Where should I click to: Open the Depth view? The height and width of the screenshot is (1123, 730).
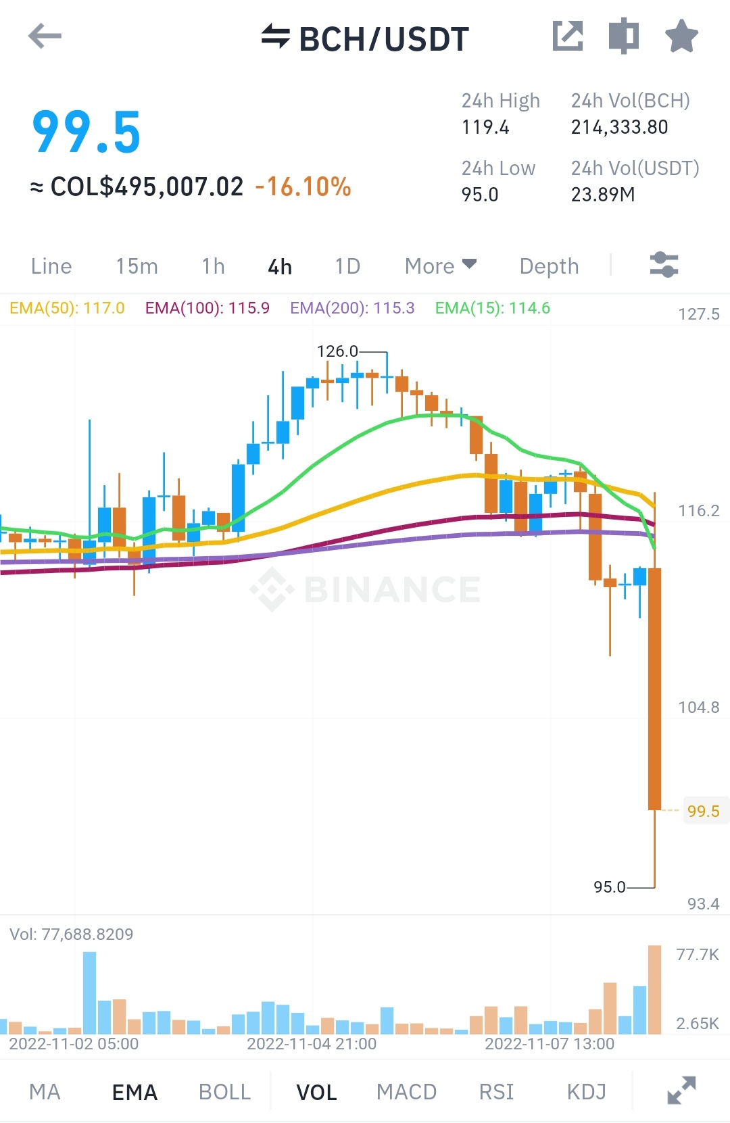coord(549,267)
